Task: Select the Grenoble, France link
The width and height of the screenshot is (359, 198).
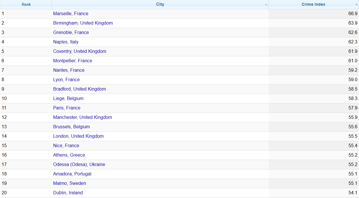Action: (71, 33)
